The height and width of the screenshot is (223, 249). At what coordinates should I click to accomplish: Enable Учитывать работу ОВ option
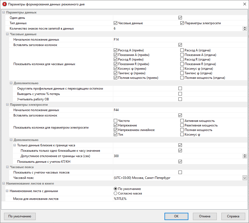pyautogui.click(x=180, y=99)
